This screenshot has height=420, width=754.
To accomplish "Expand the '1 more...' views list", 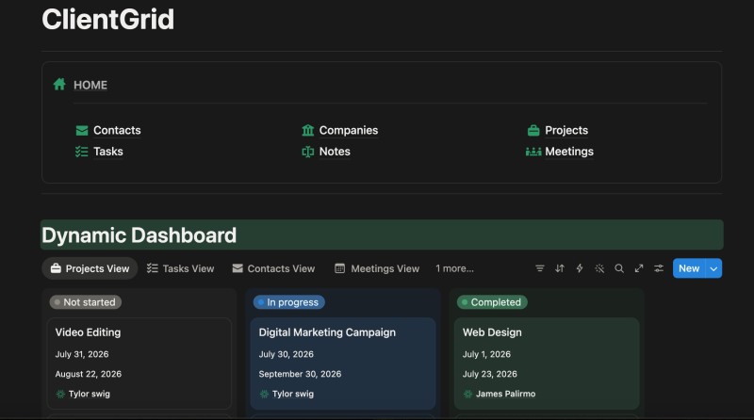I will click(x=454, y=268).
